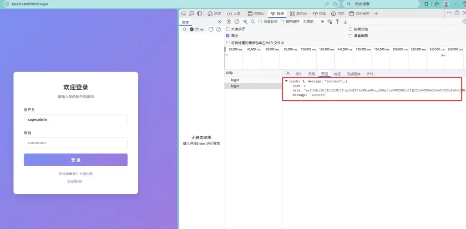Follow the 立即注册 link
466x229 pixels.
point(86,174)
